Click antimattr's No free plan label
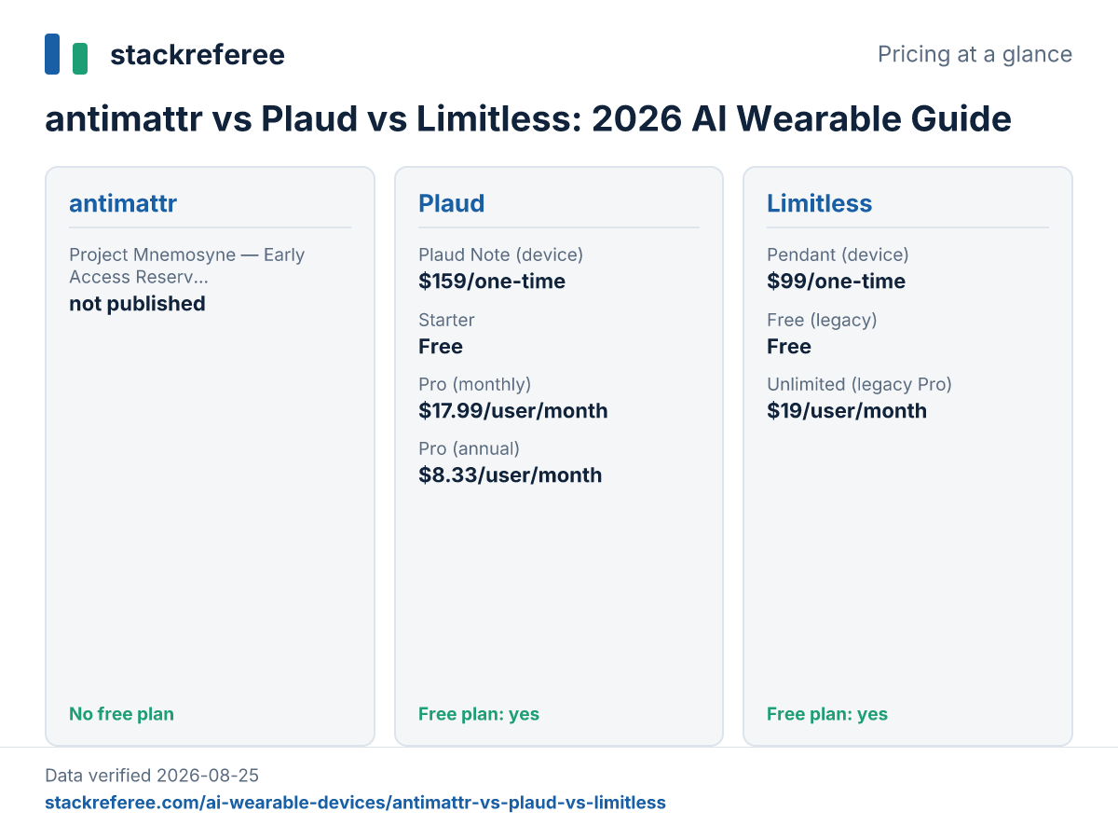 point(121,714)
